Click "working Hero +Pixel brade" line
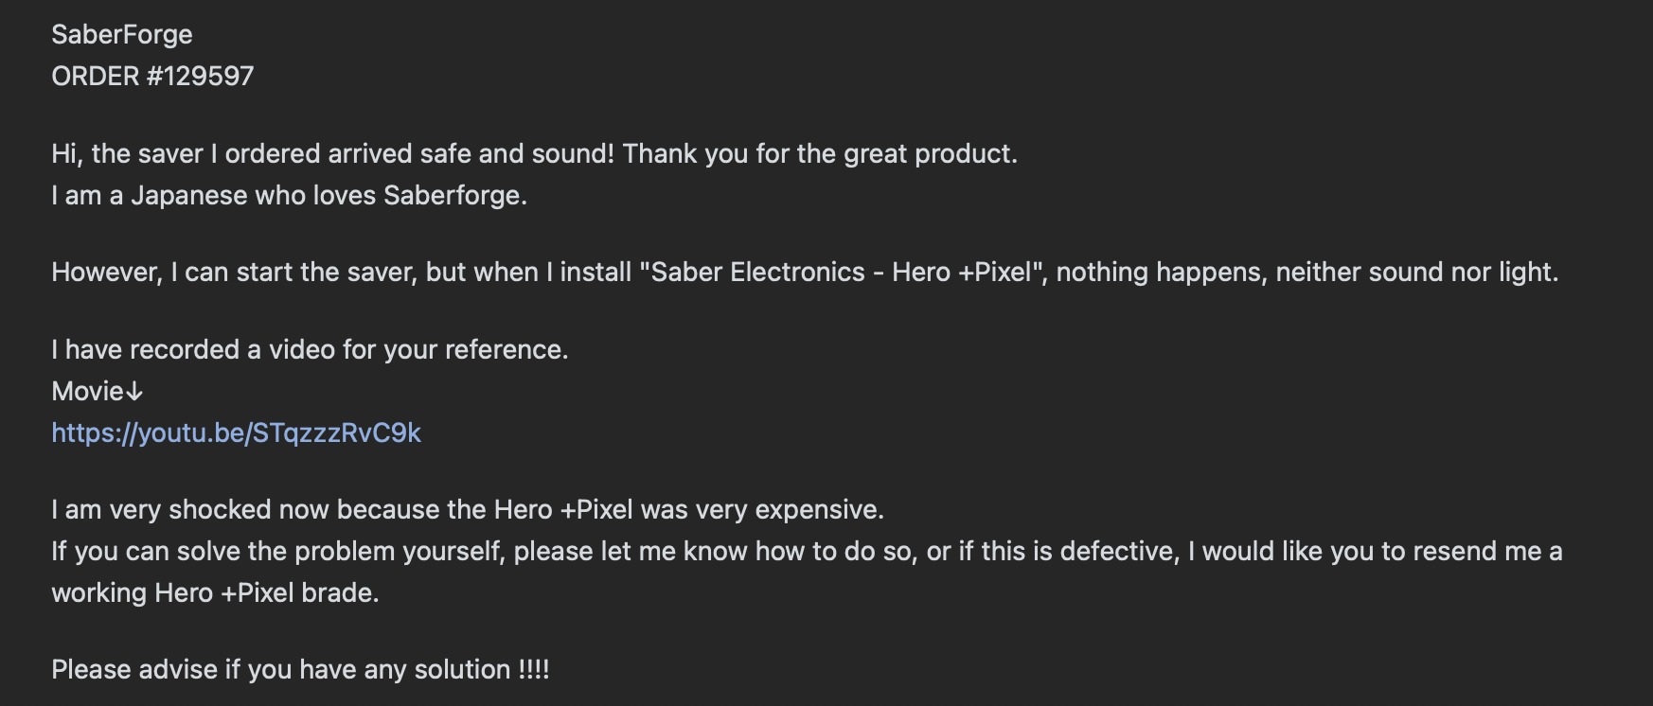Screen dimensions: 1653x706 point(215,592)
